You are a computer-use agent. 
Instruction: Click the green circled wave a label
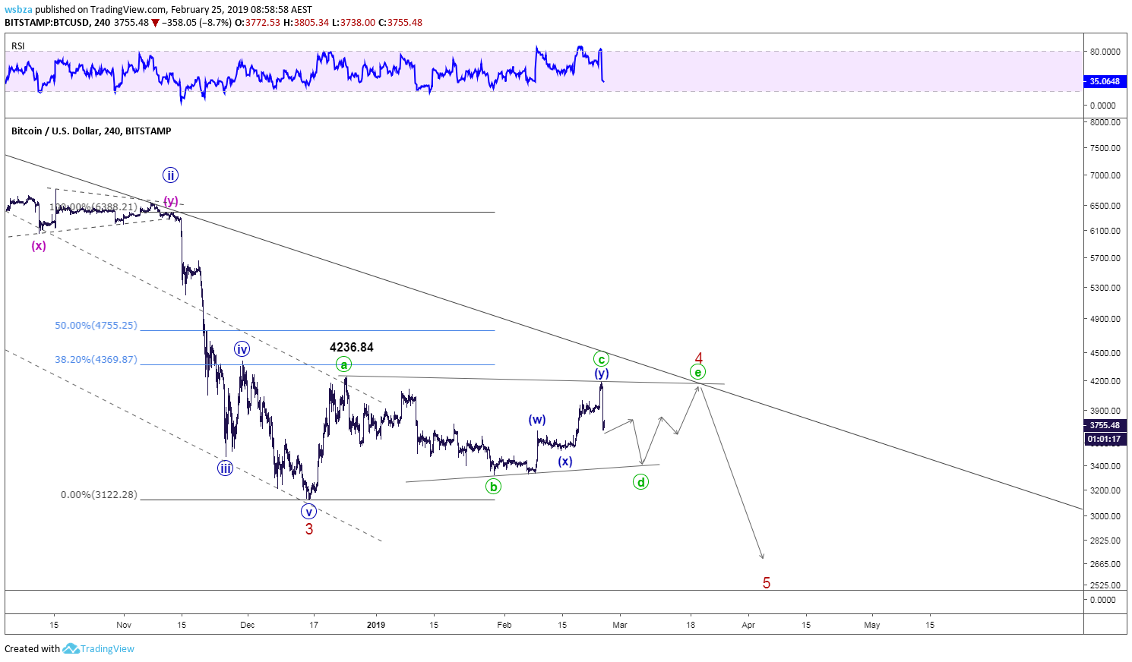click(344, 365)
